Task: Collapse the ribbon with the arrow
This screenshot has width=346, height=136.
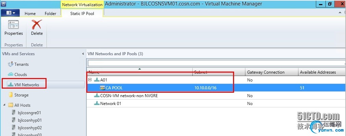Action: coord(340,13)
